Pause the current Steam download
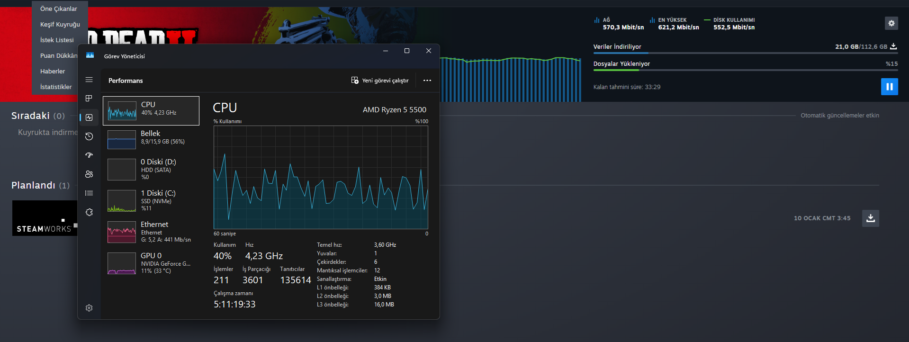Image resolution: width=909 pixels, height=342 pixels. (890, 87)
